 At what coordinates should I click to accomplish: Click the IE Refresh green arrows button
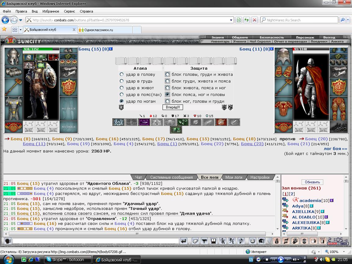(247, 20)
